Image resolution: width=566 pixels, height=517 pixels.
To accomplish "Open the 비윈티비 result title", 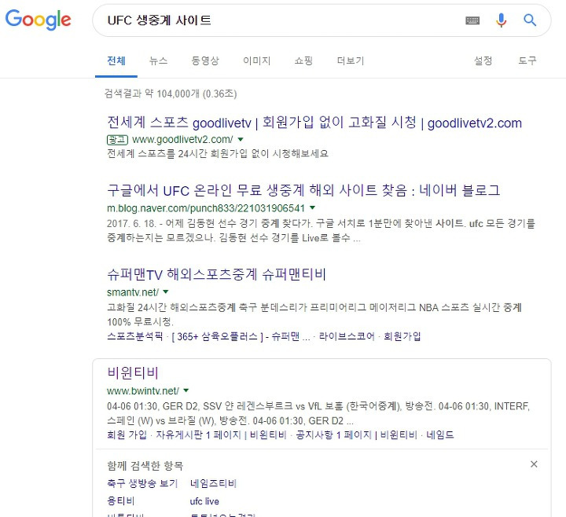I will click(x=133, y=372).
